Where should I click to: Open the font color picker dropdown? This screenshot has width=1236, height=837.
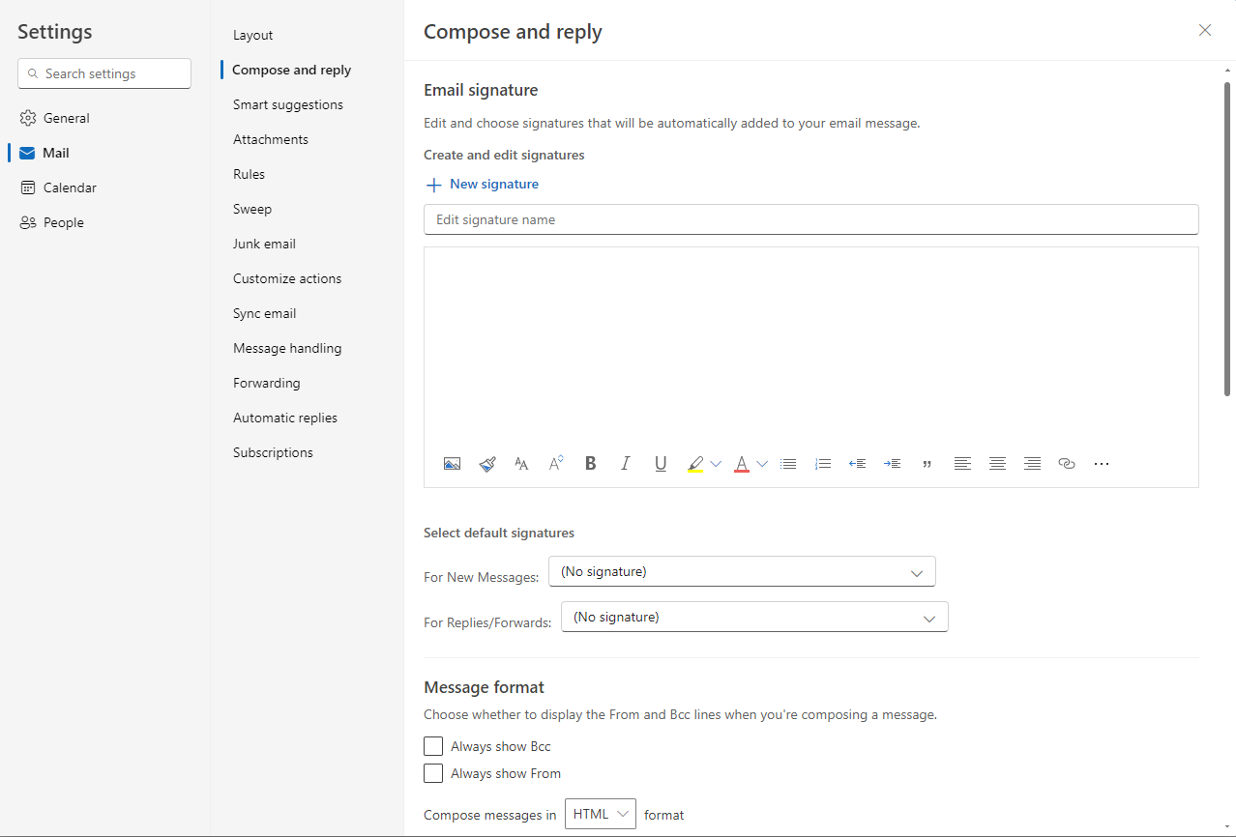pyautogui.click(x=762, y=463)
